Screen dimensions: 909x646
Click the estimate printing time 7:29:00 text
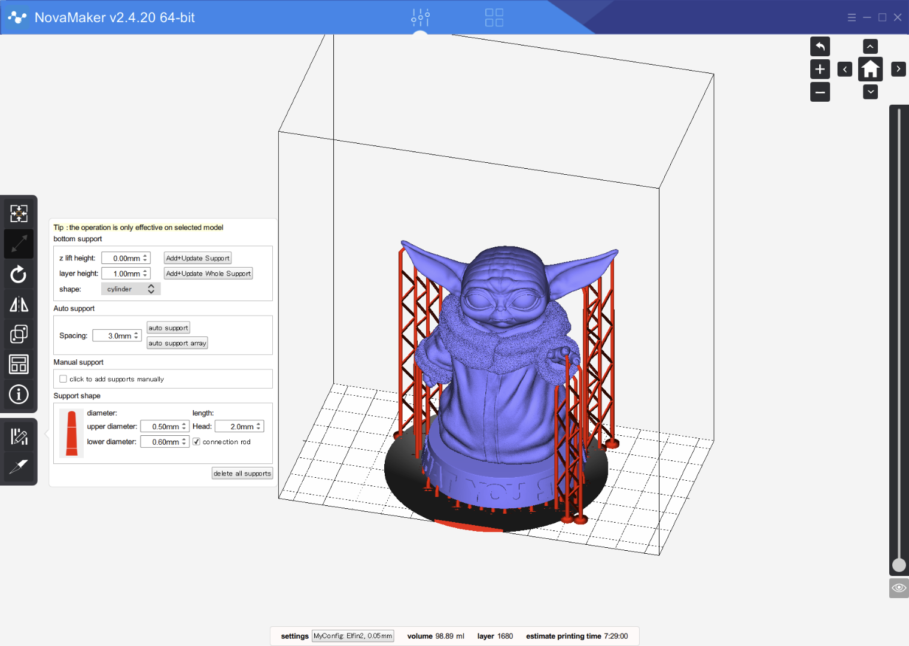[577, 636]
